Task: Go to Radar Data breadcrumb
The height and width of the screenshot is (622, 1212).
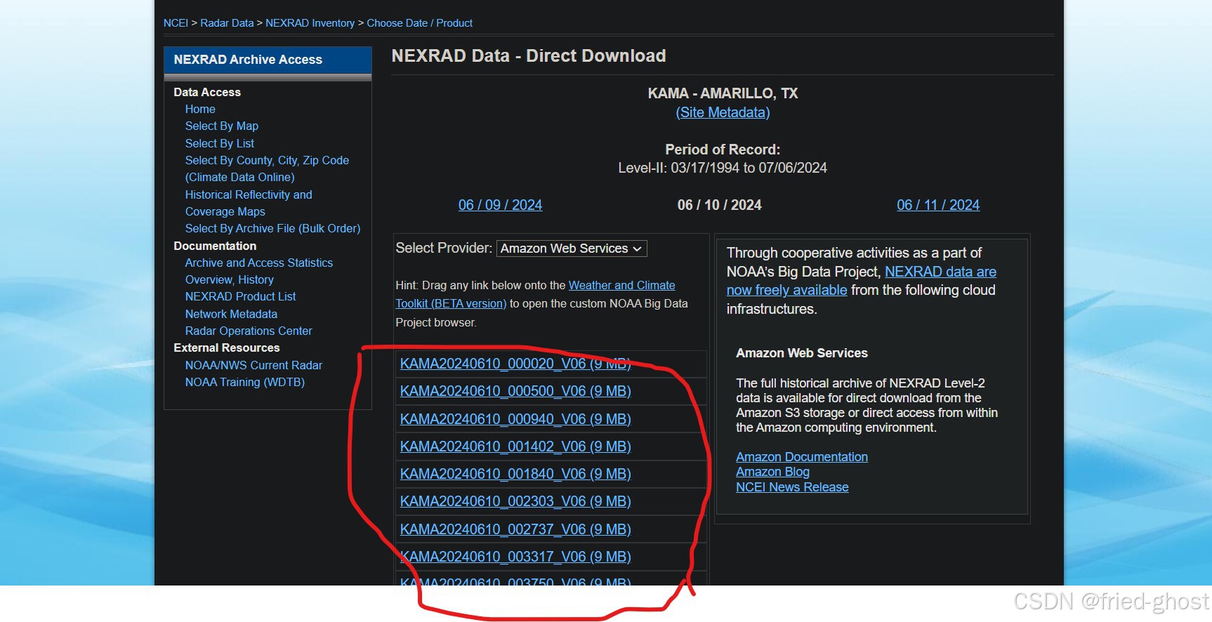Action: click(227, 23)
